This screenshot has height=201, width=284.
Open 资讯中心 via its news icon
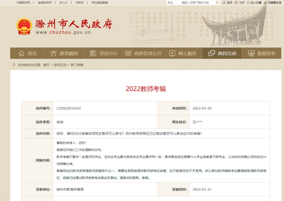[93, 53]
